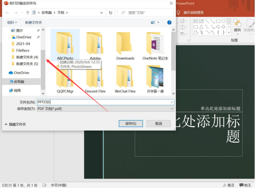This screenshot has height=188, width=255.
Task: Pick the elbow arrow connector shape
Action: click(213, 27)
